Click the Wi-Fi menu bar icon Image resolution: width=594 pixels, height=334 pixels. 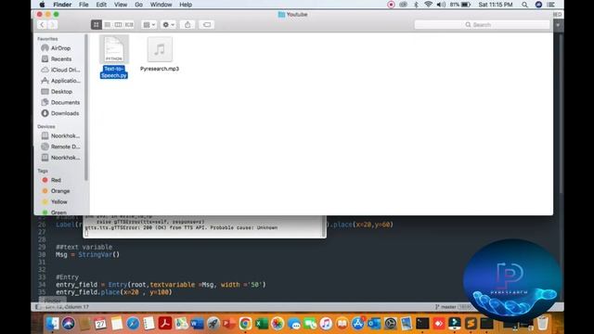(x=428, y=5)
